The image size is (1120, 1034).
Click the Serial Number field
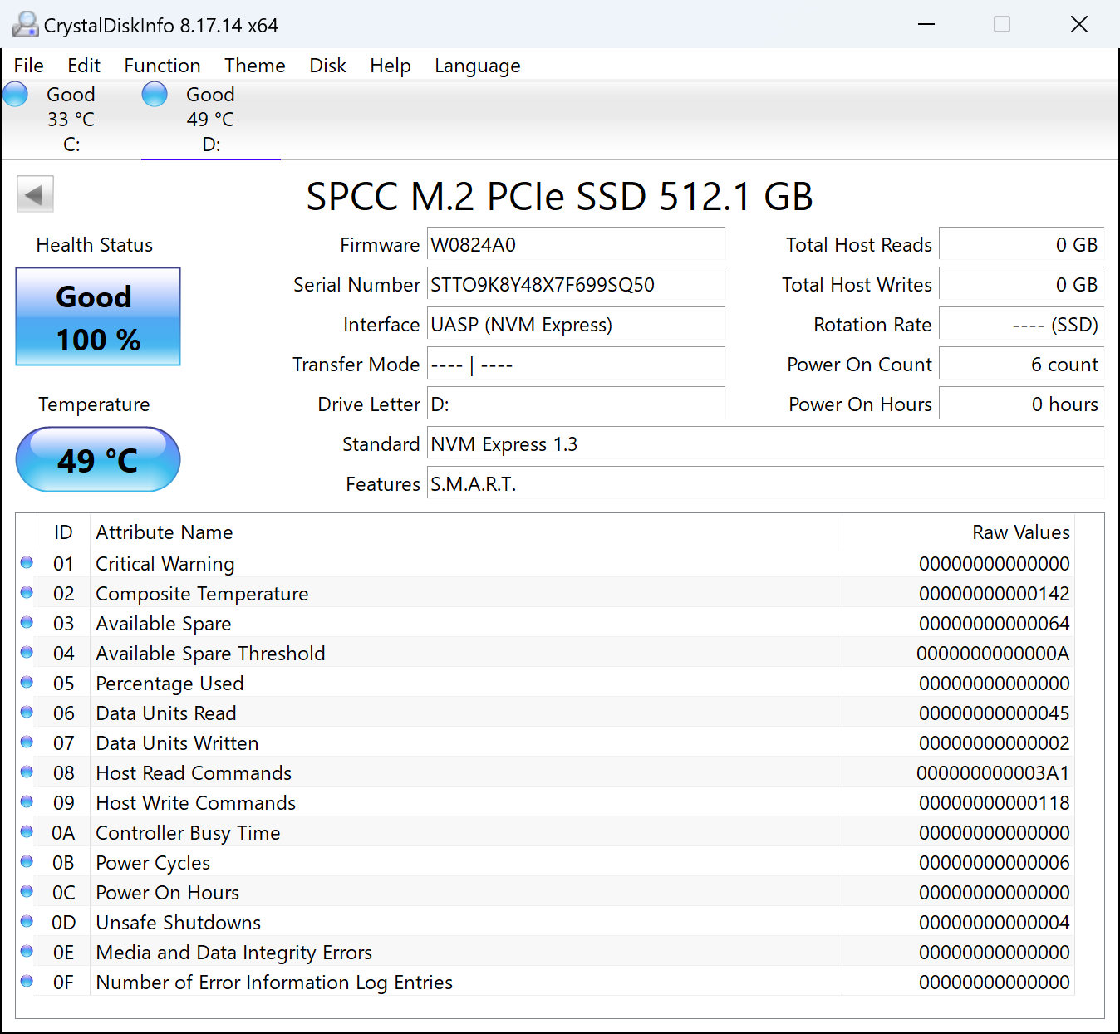pyautogui.click(x=577, y=285)
